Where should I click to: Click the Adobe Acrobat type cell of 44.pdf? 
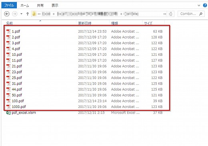point(125,89)
